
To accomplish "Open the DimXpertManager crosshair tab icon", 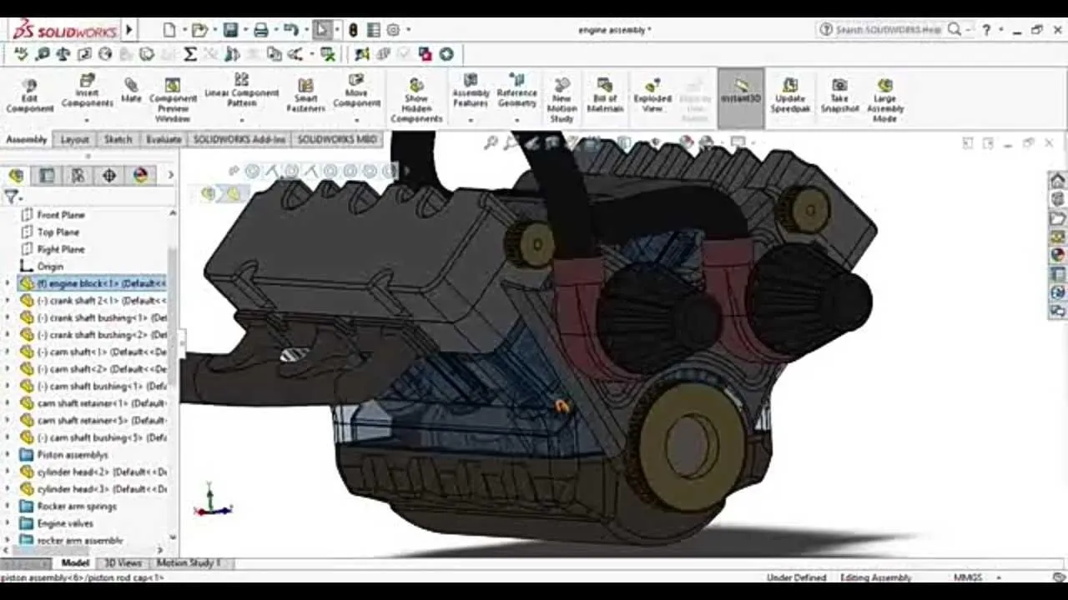I will [109, 175].
